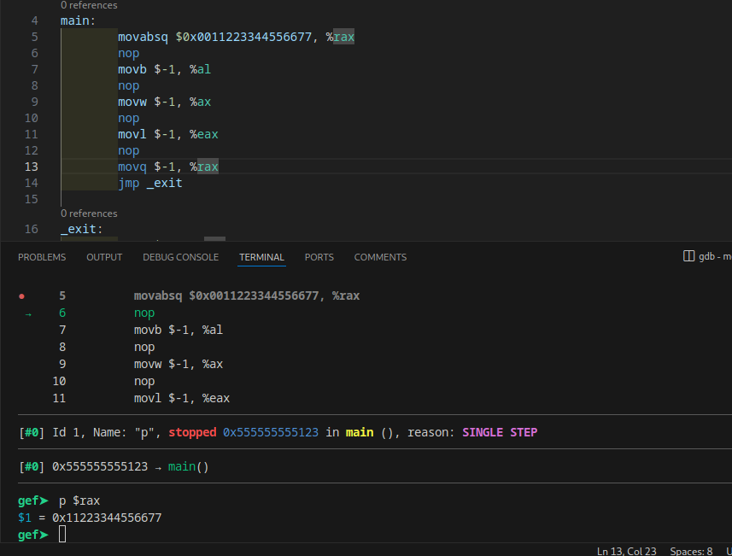Open the DEBUG CONSOLE tab
Screen dimensions: 732x556
[x=180, y=257]
